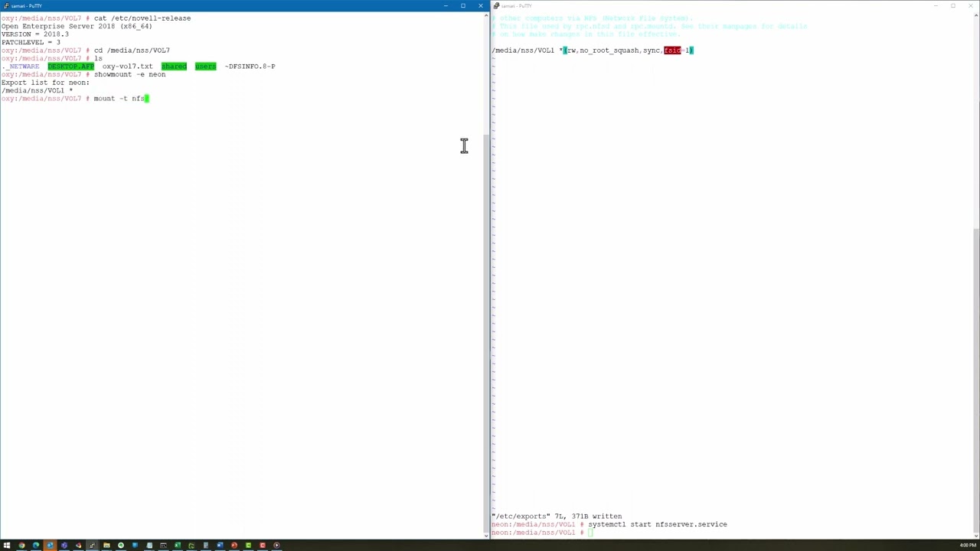980x551 pixels.
Task: Open Microsoft Teams from the taskbar
Action: coord(64,546)
